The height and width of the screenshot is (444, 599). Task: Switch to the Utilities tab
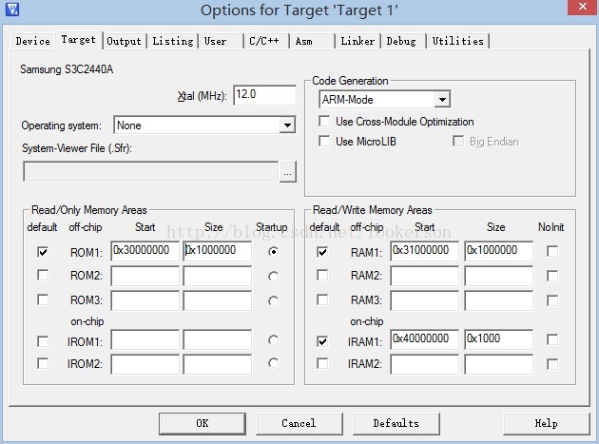(x=457, y=41)
